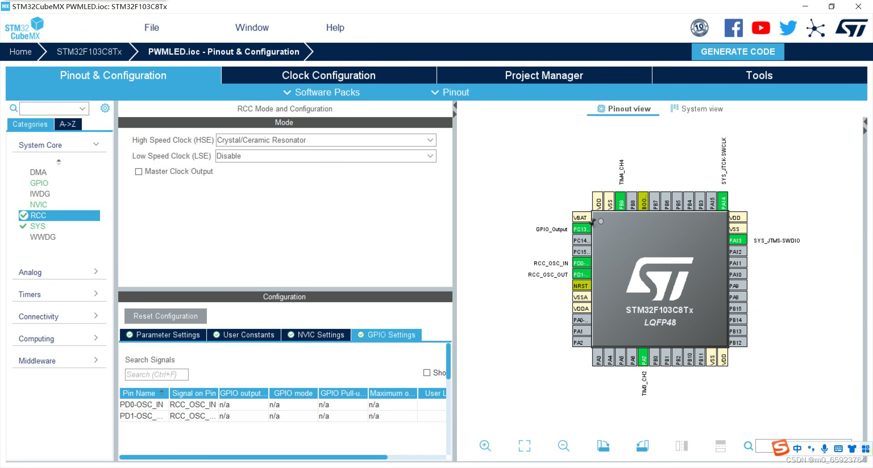873x468 pixels.
Task: Go to Home breadcrumb
Action: click(x=20, y=52)
